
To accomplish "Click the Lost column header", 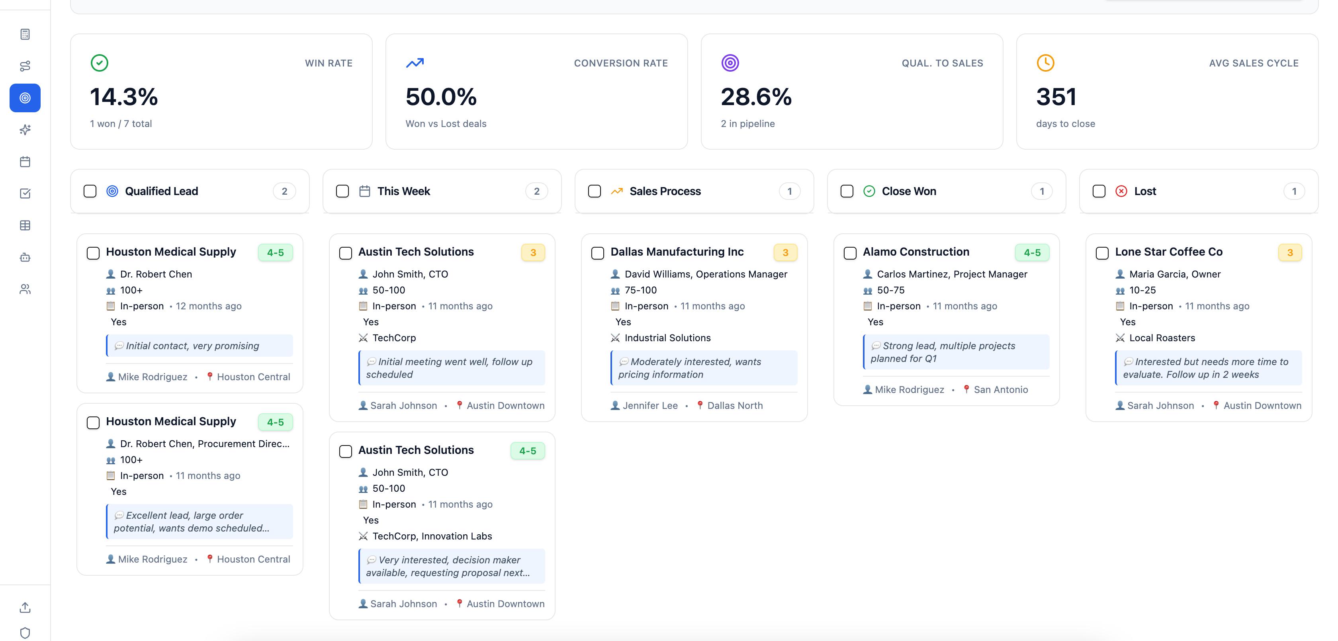I will coord(1145,191).
